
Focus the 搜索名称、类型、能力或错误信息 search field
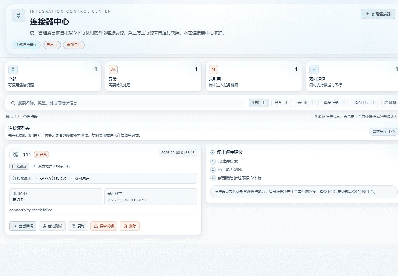point(127,103)
